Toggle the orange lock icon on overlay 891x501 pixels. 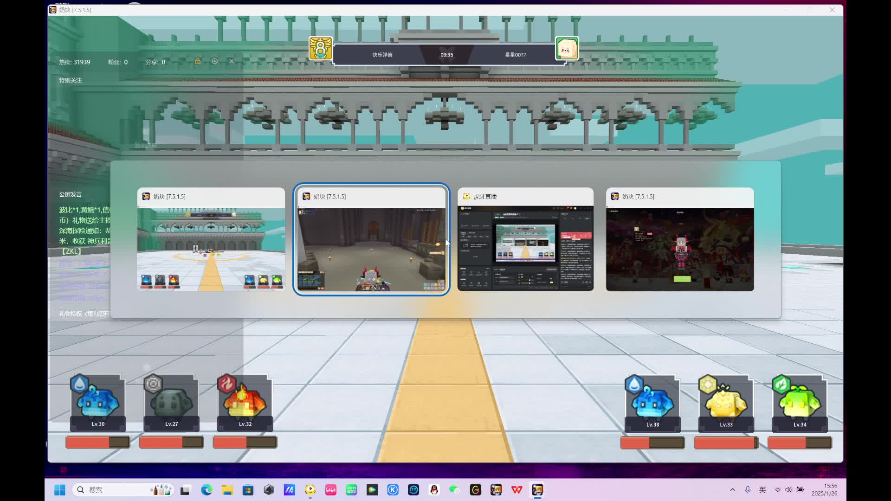point(198,61)
